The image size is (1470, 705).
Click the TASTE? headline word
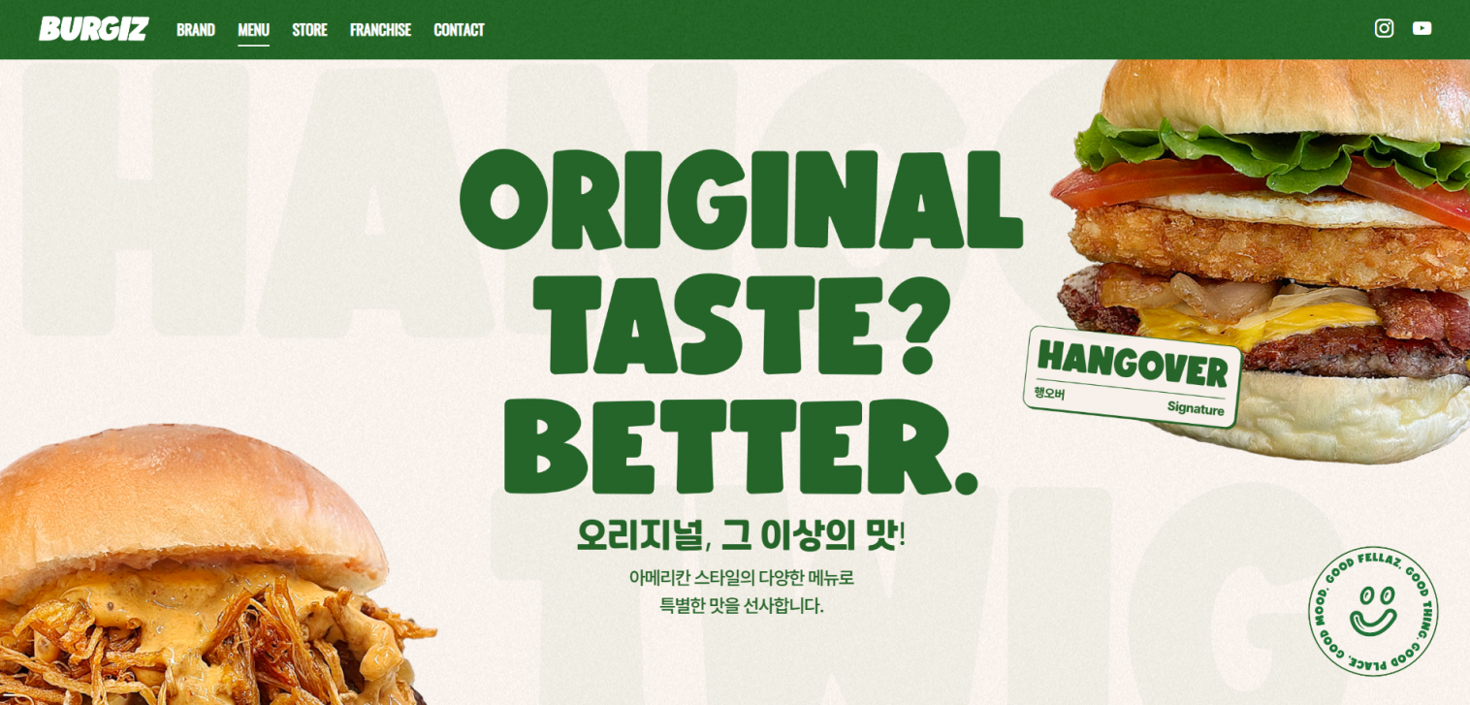tap(741, 325)
